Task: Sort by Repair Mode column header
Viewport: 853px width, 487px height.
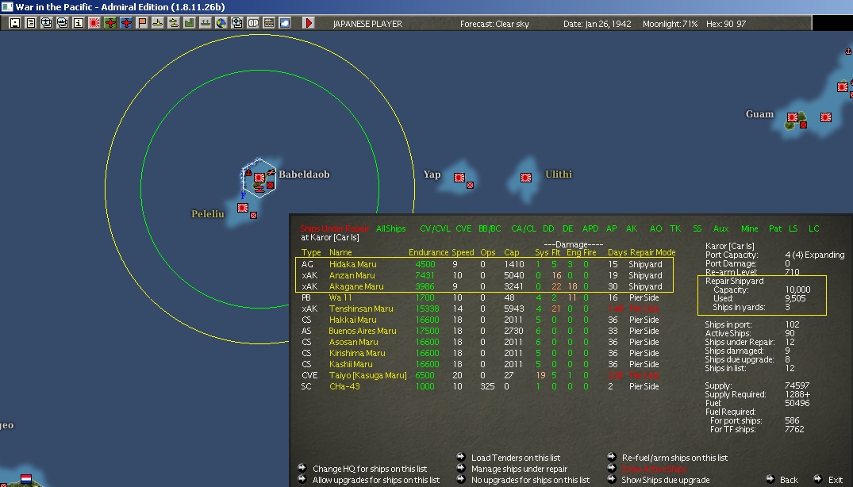Action: pos(653,253)
